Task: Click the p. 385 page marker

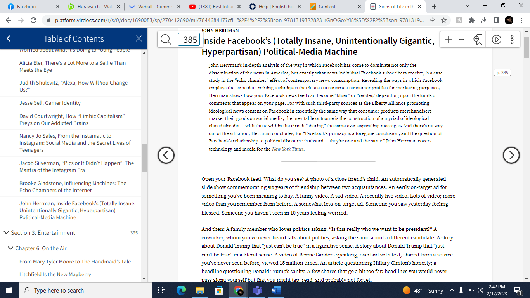Action: [x=502, y=73]
